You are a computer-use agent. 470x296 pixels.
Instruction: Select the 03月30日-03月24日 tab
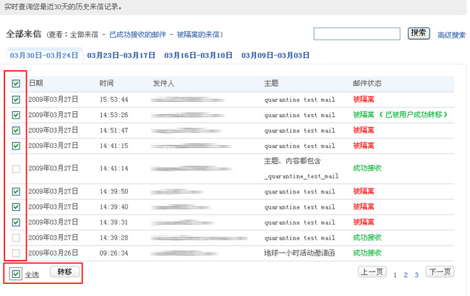pos(44,56)
